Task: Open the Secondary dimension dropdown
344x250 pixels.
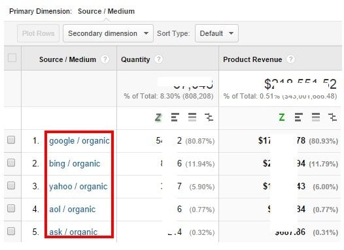Action: [108, 33]
